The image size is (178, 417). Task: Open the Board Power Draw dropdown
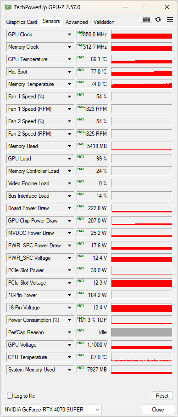click(x=69, y=208)
